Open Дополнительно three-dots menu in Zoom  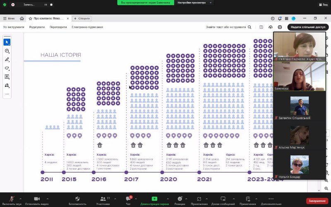point(271,200)
